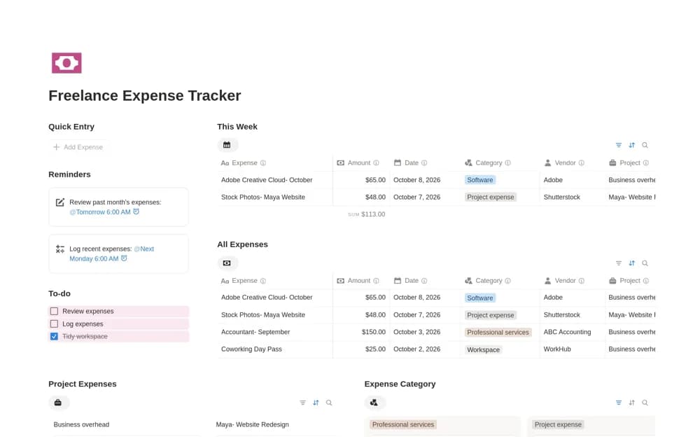
Task: Open filter in All Expenses table
Action: [x=618, y=263]
